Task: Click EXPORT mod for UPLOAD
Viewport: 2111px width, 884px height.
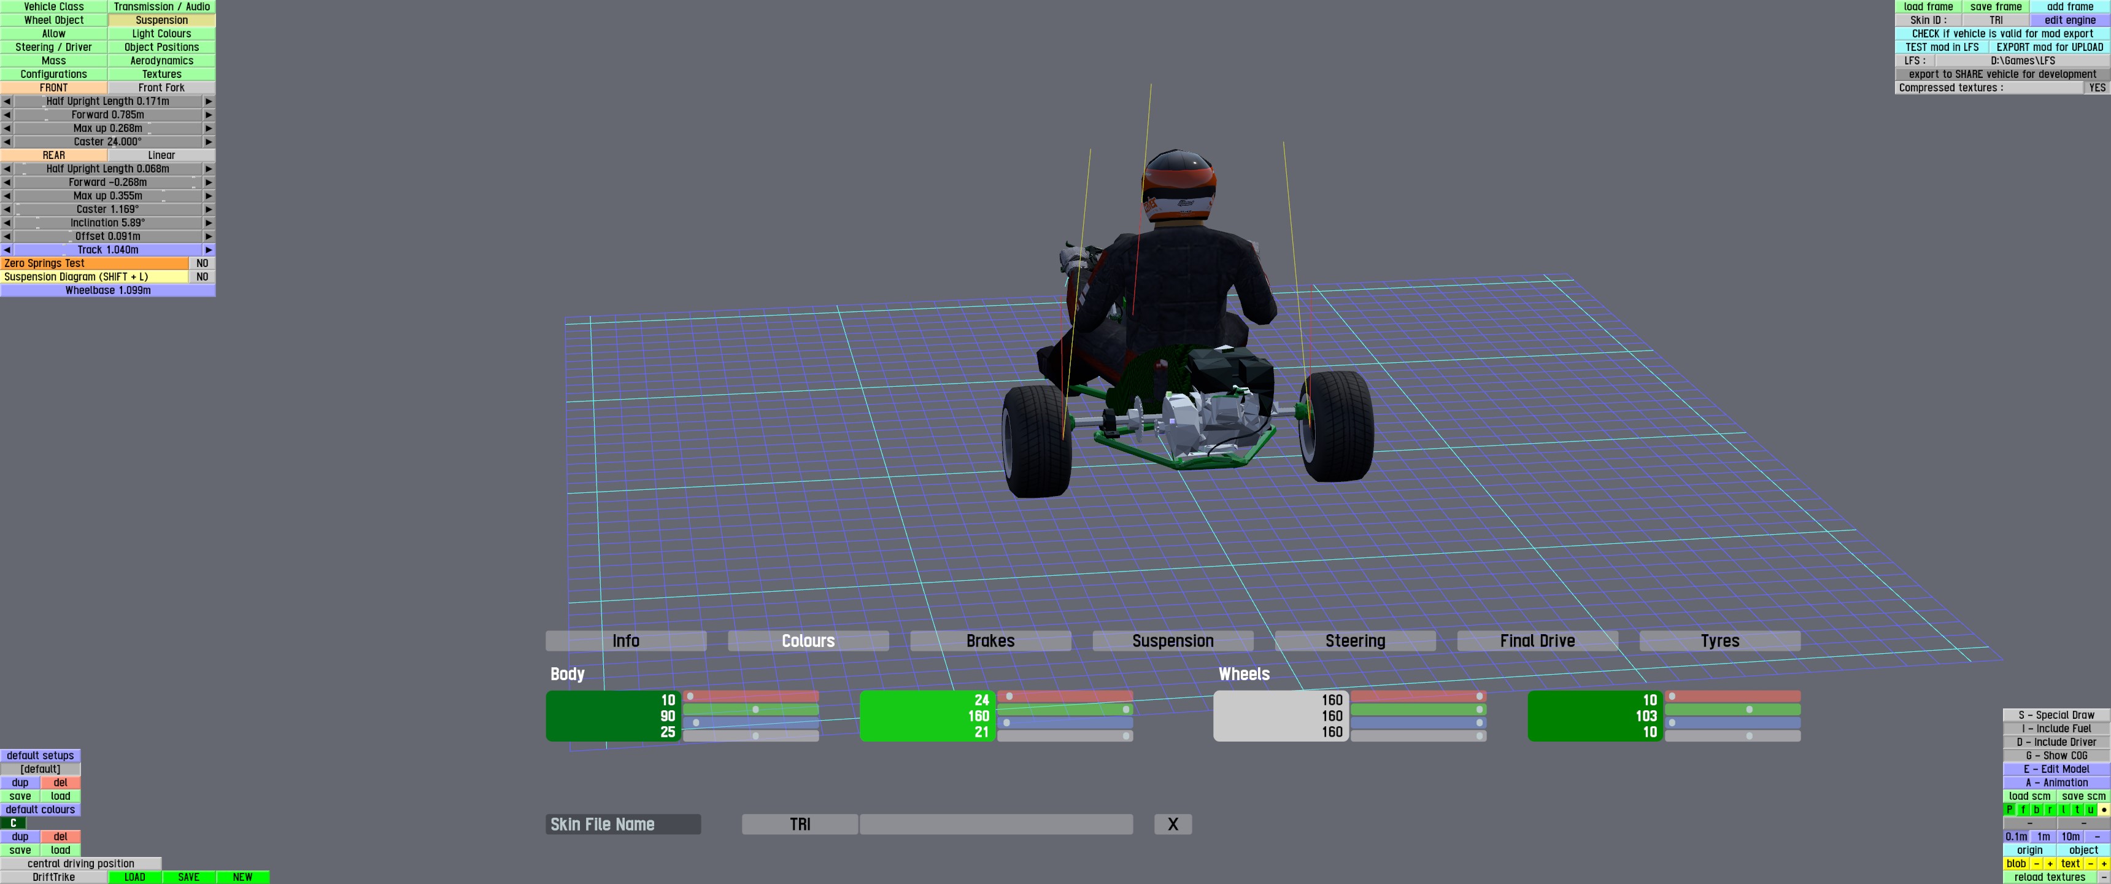Action: [x=2049, y=47]
